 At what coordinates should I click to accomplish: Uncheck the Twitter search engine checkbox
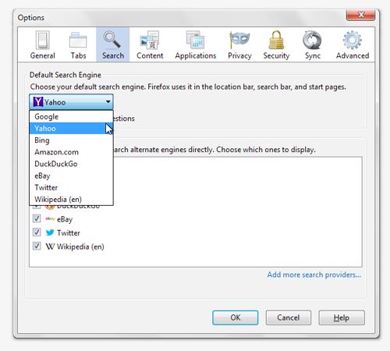point(37,232)
